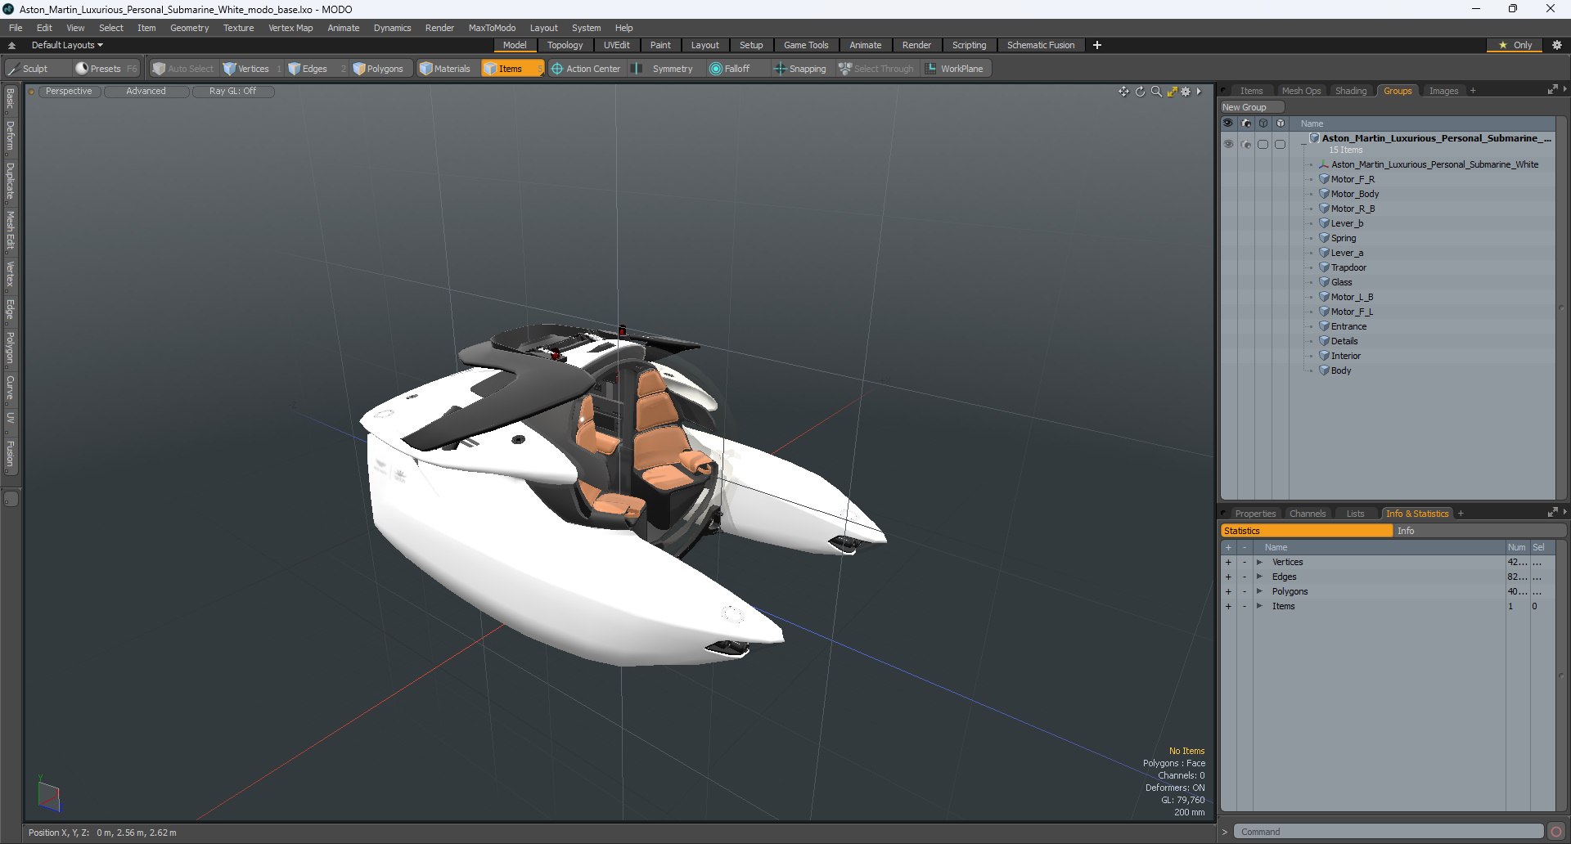This screenshot has width=1571, height=844.
Task: Click the viewport pan/move icon
Action: [x=1124, y=92]
